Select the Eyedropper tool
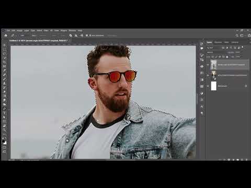251x188 pixels. (x=5, y=70)
